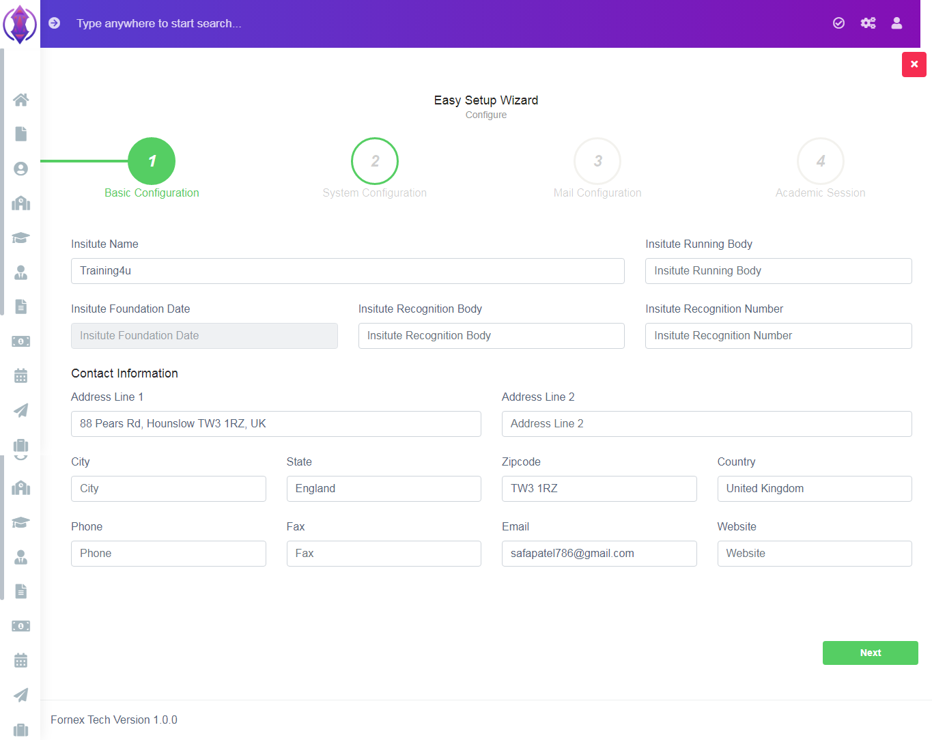The image size is (932, 740).
Task: Edit the State field showing England
Action: coord(384,489)
